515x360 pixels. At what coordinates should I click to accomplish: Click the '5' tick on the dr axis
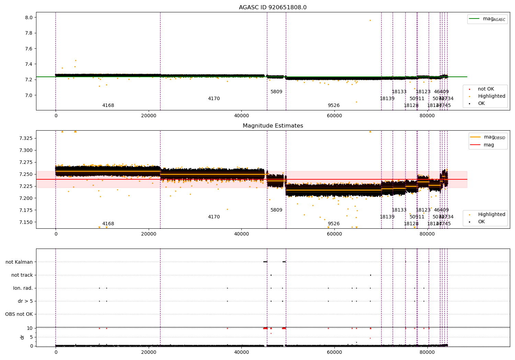[31, 337]
